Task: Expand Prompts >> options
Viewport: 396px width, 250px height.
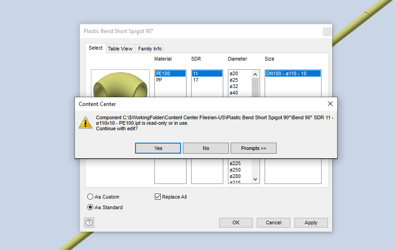Action: 253,148
